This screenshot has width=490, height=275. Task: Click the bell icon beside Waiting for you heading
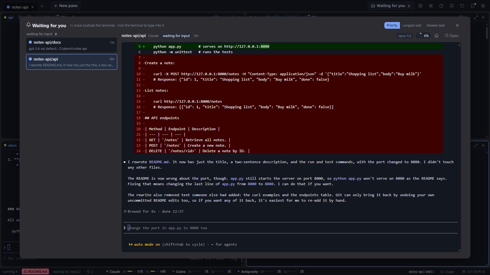point(28,25)
